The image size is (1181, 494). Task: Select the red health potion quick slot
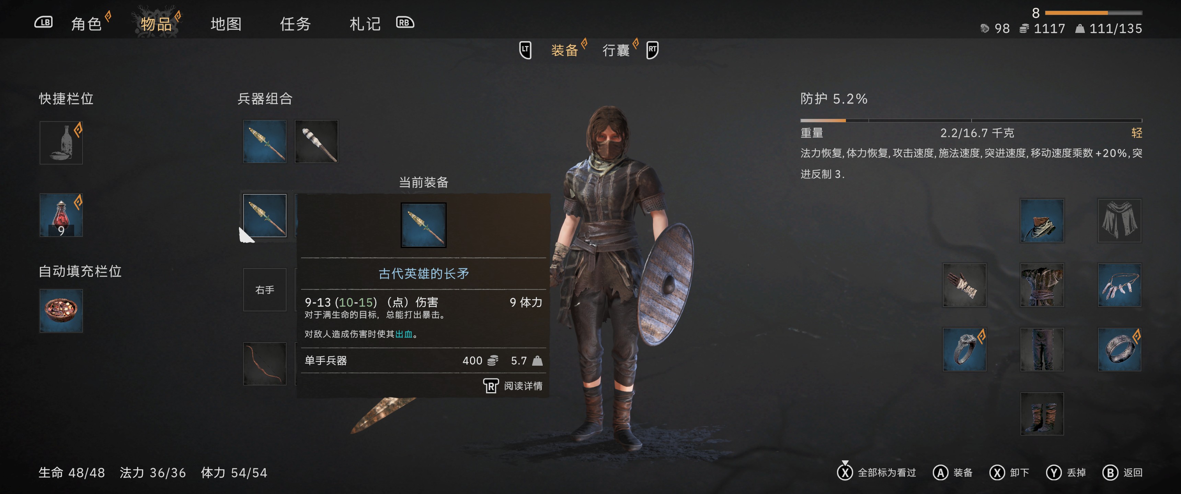[61, 215]
